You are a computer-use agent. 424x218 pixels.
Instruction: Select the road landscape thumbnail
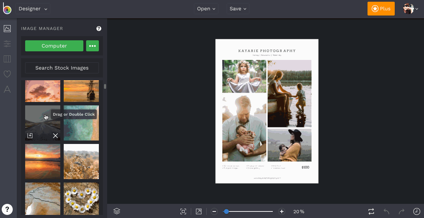(43, 123)
